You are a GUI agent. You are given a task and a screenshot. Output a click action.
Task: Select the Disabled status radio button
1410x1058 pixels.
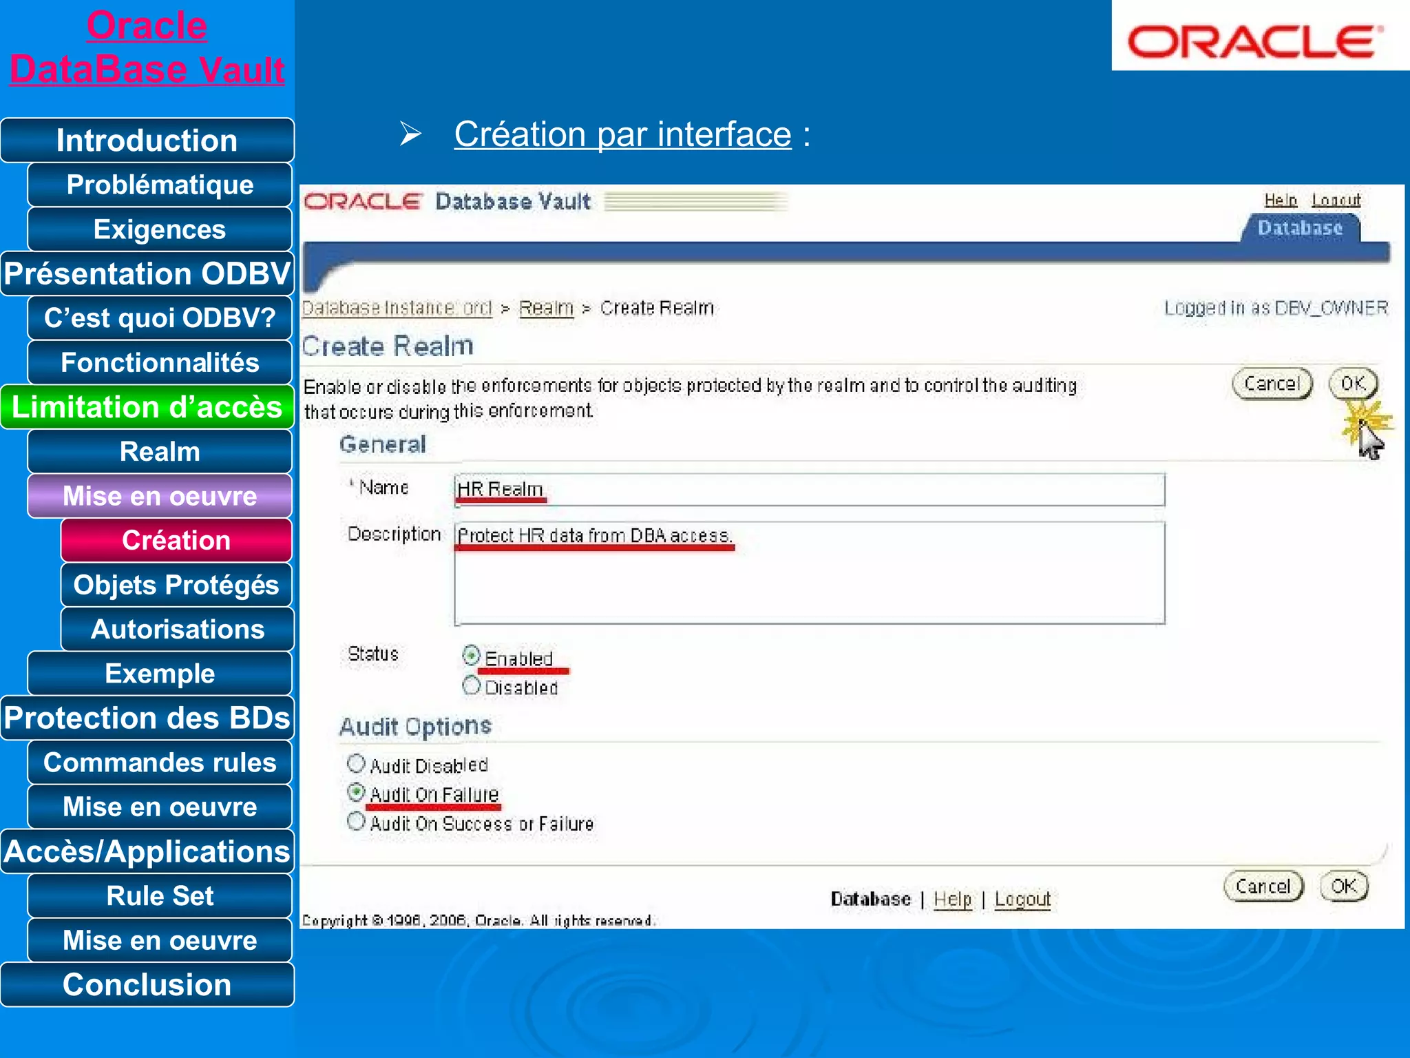coord(471,685)
